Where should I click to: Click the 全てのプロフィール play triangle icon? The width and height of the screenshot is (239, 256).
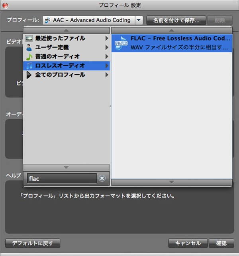(29, 75)
